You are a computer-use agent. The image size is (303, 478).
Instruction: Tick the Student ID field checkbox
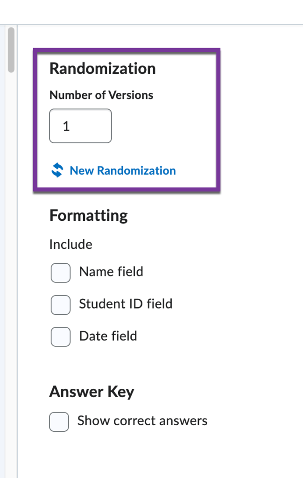[x=61, y=305]
